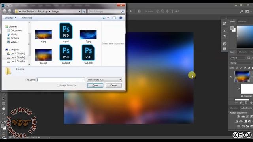Toggle the preview pane button in dialog
The image size is (253, 142).
[x=114, y=18]
